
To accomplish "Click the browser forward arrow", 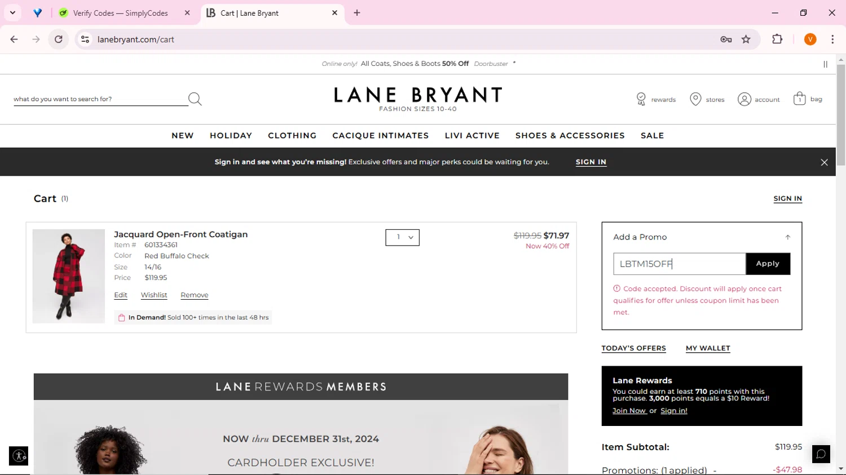I will click(36, 39).
